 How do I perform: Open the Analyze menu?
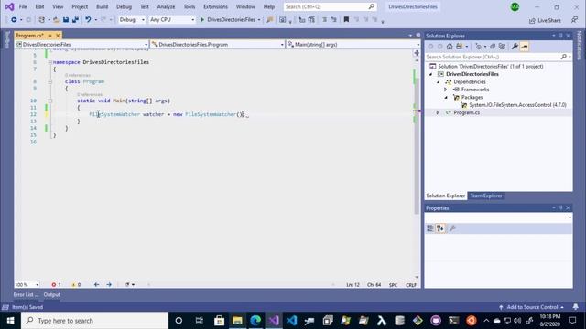pos(166,6)
